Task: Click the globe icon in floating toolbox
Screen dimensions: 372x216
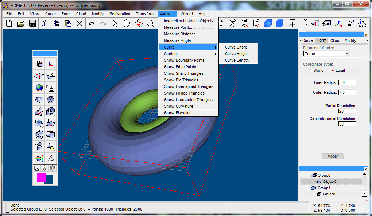Action: 39,88
